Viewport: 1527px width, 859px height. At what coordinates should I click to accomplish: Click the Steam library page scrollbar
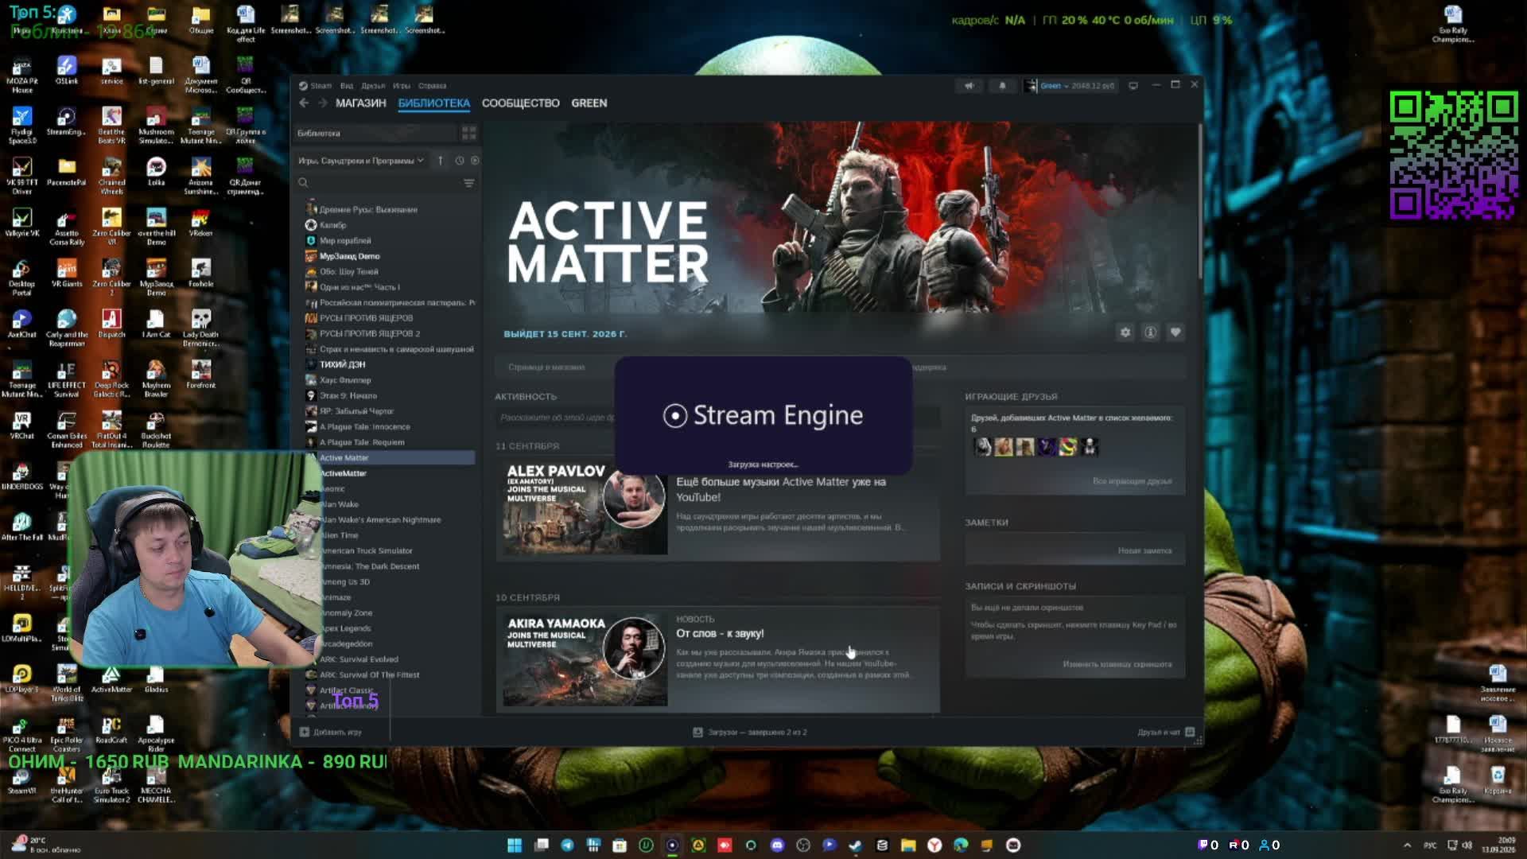point(1200,201)
